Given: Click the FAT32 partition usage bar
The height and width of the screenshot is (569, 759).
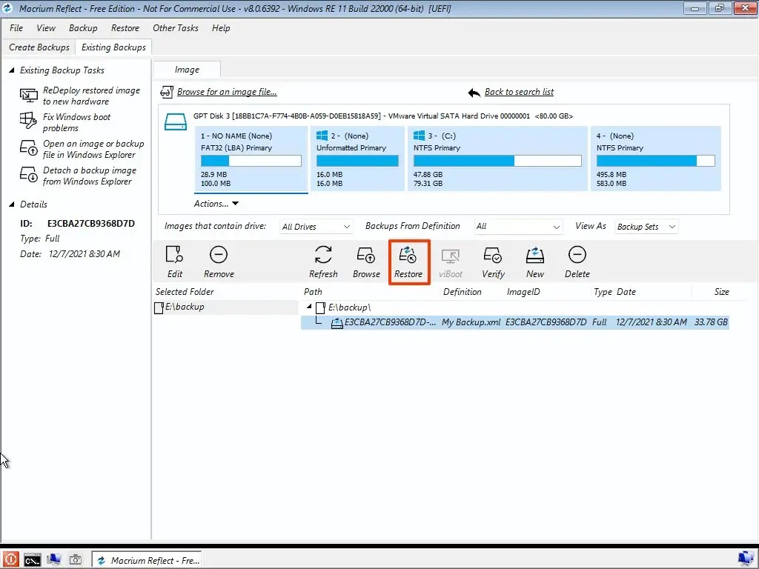Looking at the screenshot, I should coord(251,161).
